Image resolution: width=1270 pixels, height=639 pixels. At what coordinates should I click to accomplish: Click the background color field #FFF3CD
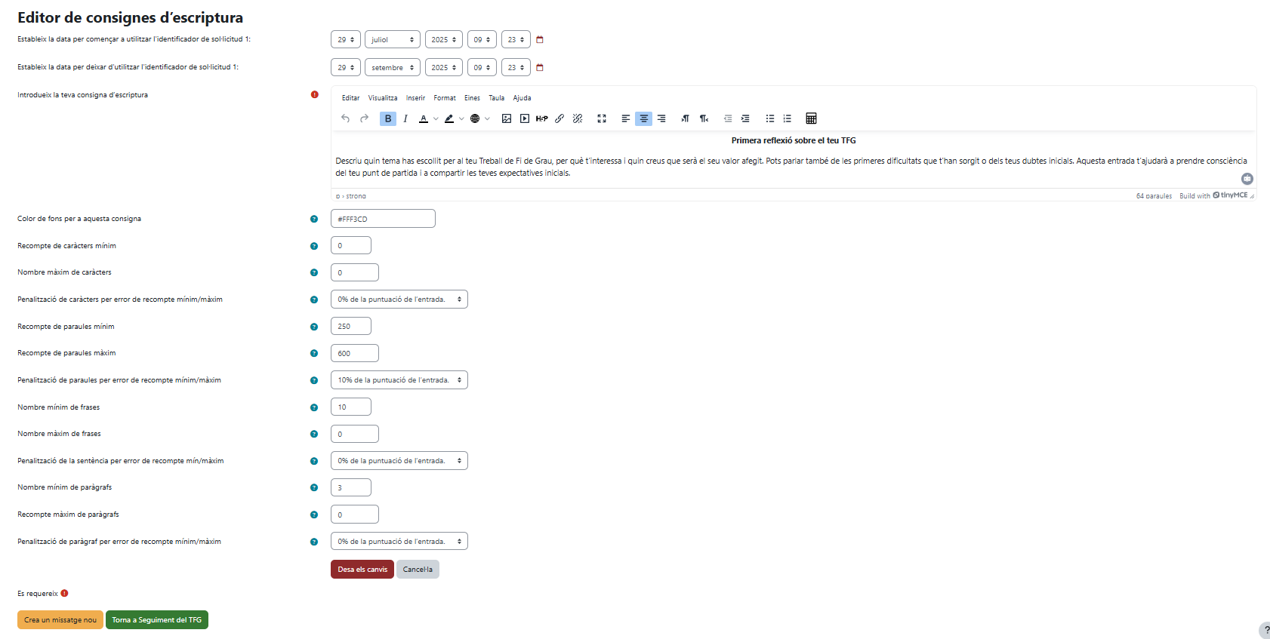coord(383,219)
